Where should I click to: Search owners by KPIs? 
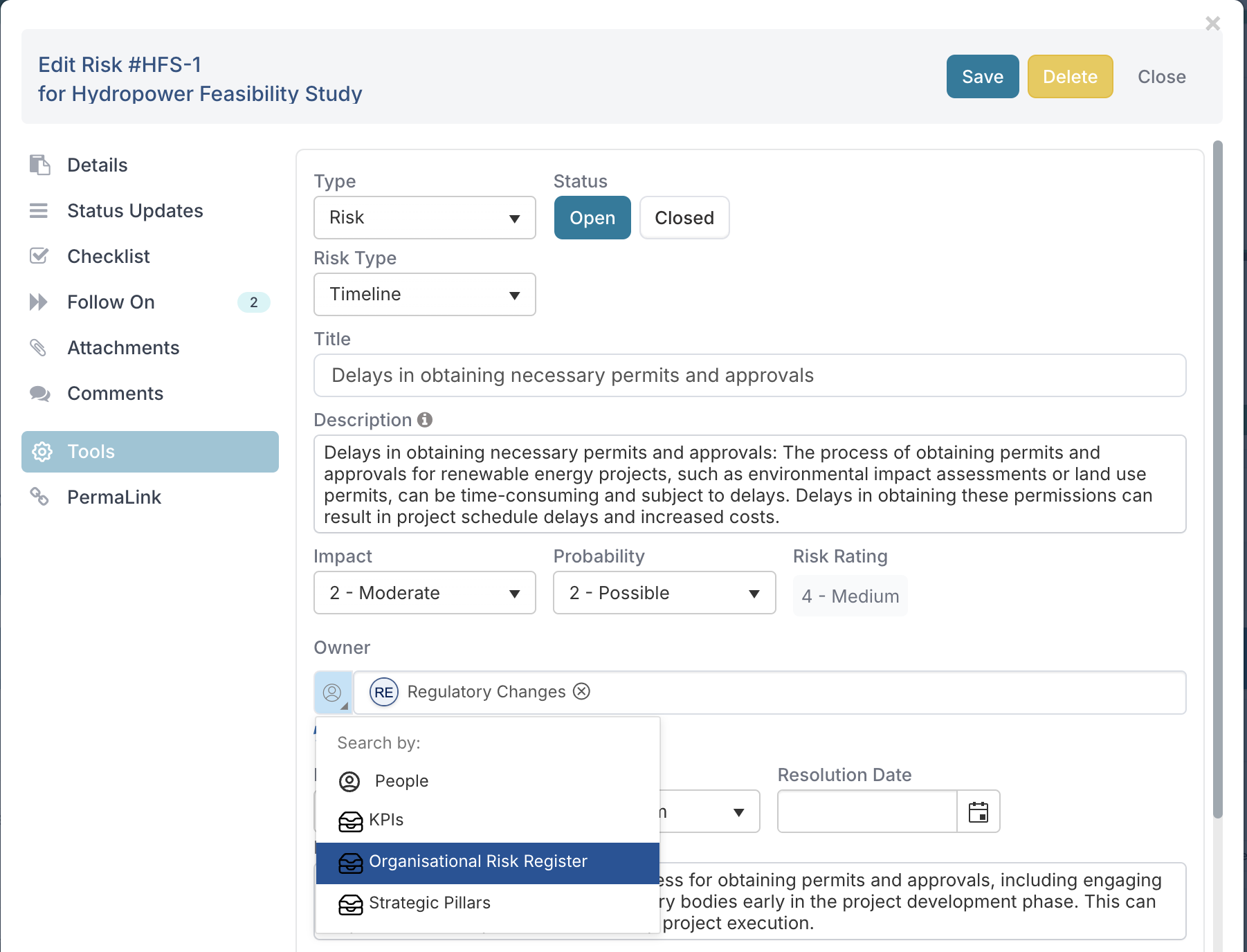[x=488, y=821]
